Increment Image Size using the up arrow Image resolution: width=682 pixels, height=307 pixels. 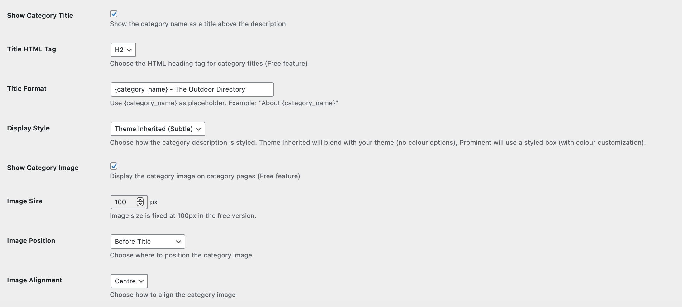tap(140, 200)
